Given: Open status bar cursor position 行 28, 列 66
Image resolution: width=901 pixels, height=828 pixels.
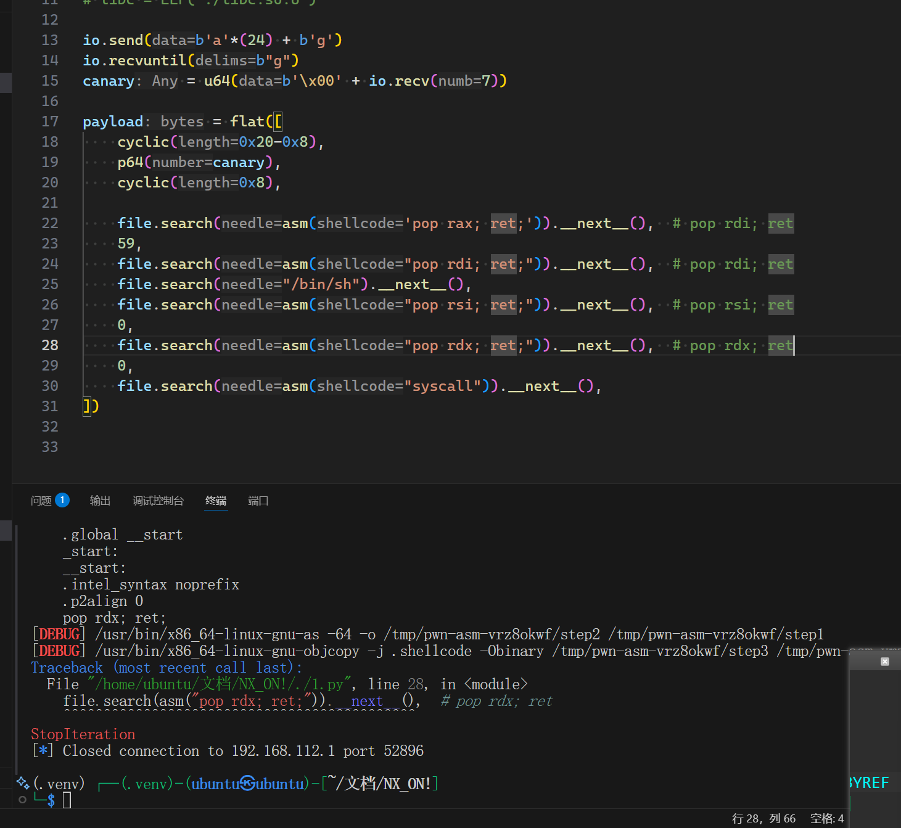Looking at the screenshot, I should (x=763, y=818).
